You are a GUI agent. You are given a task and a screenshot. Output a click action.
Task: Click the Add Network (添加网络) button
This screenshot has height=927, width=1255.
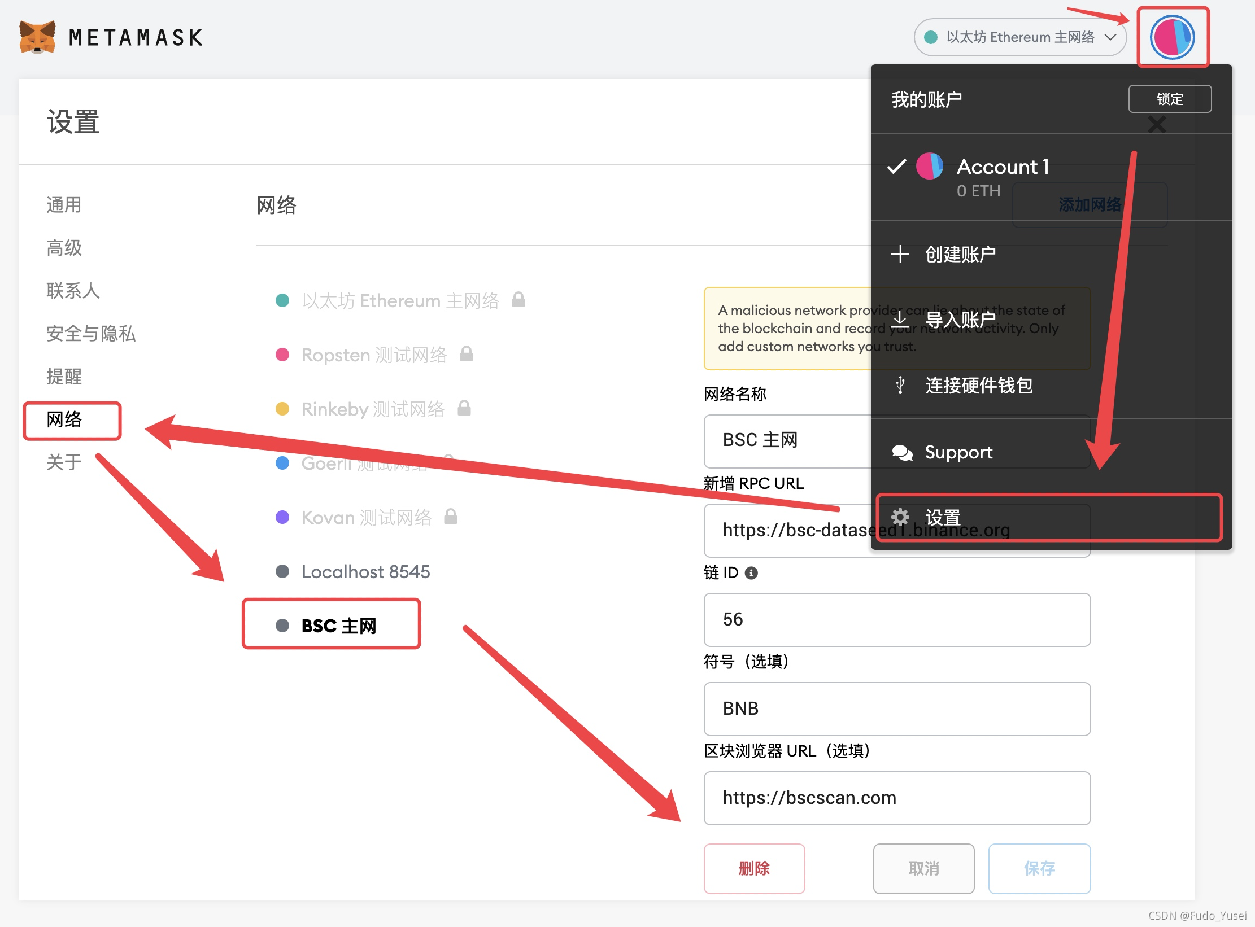click(x=1090, y=204)
